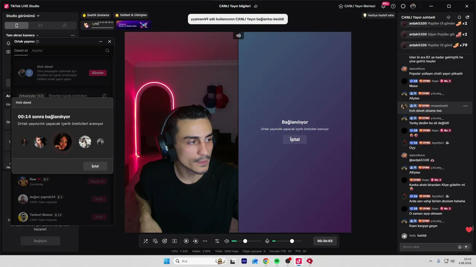
Task: Select the Ayarlar tab
Action: [x=37, y=50]
